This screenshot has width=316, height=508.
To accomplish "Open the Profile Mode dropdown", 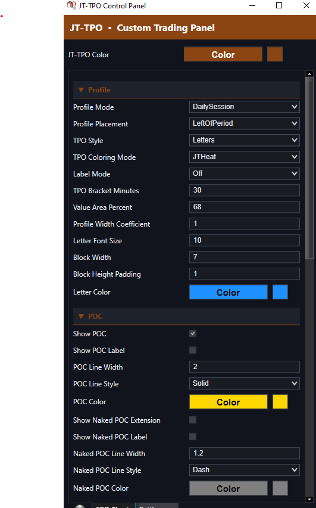I will 244,107.
